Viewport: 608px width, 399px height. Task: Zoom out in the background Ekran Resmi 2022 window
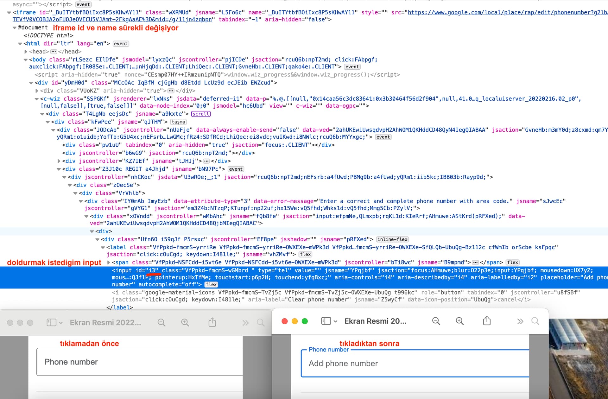pyautogui.click(x=161, y=323)
